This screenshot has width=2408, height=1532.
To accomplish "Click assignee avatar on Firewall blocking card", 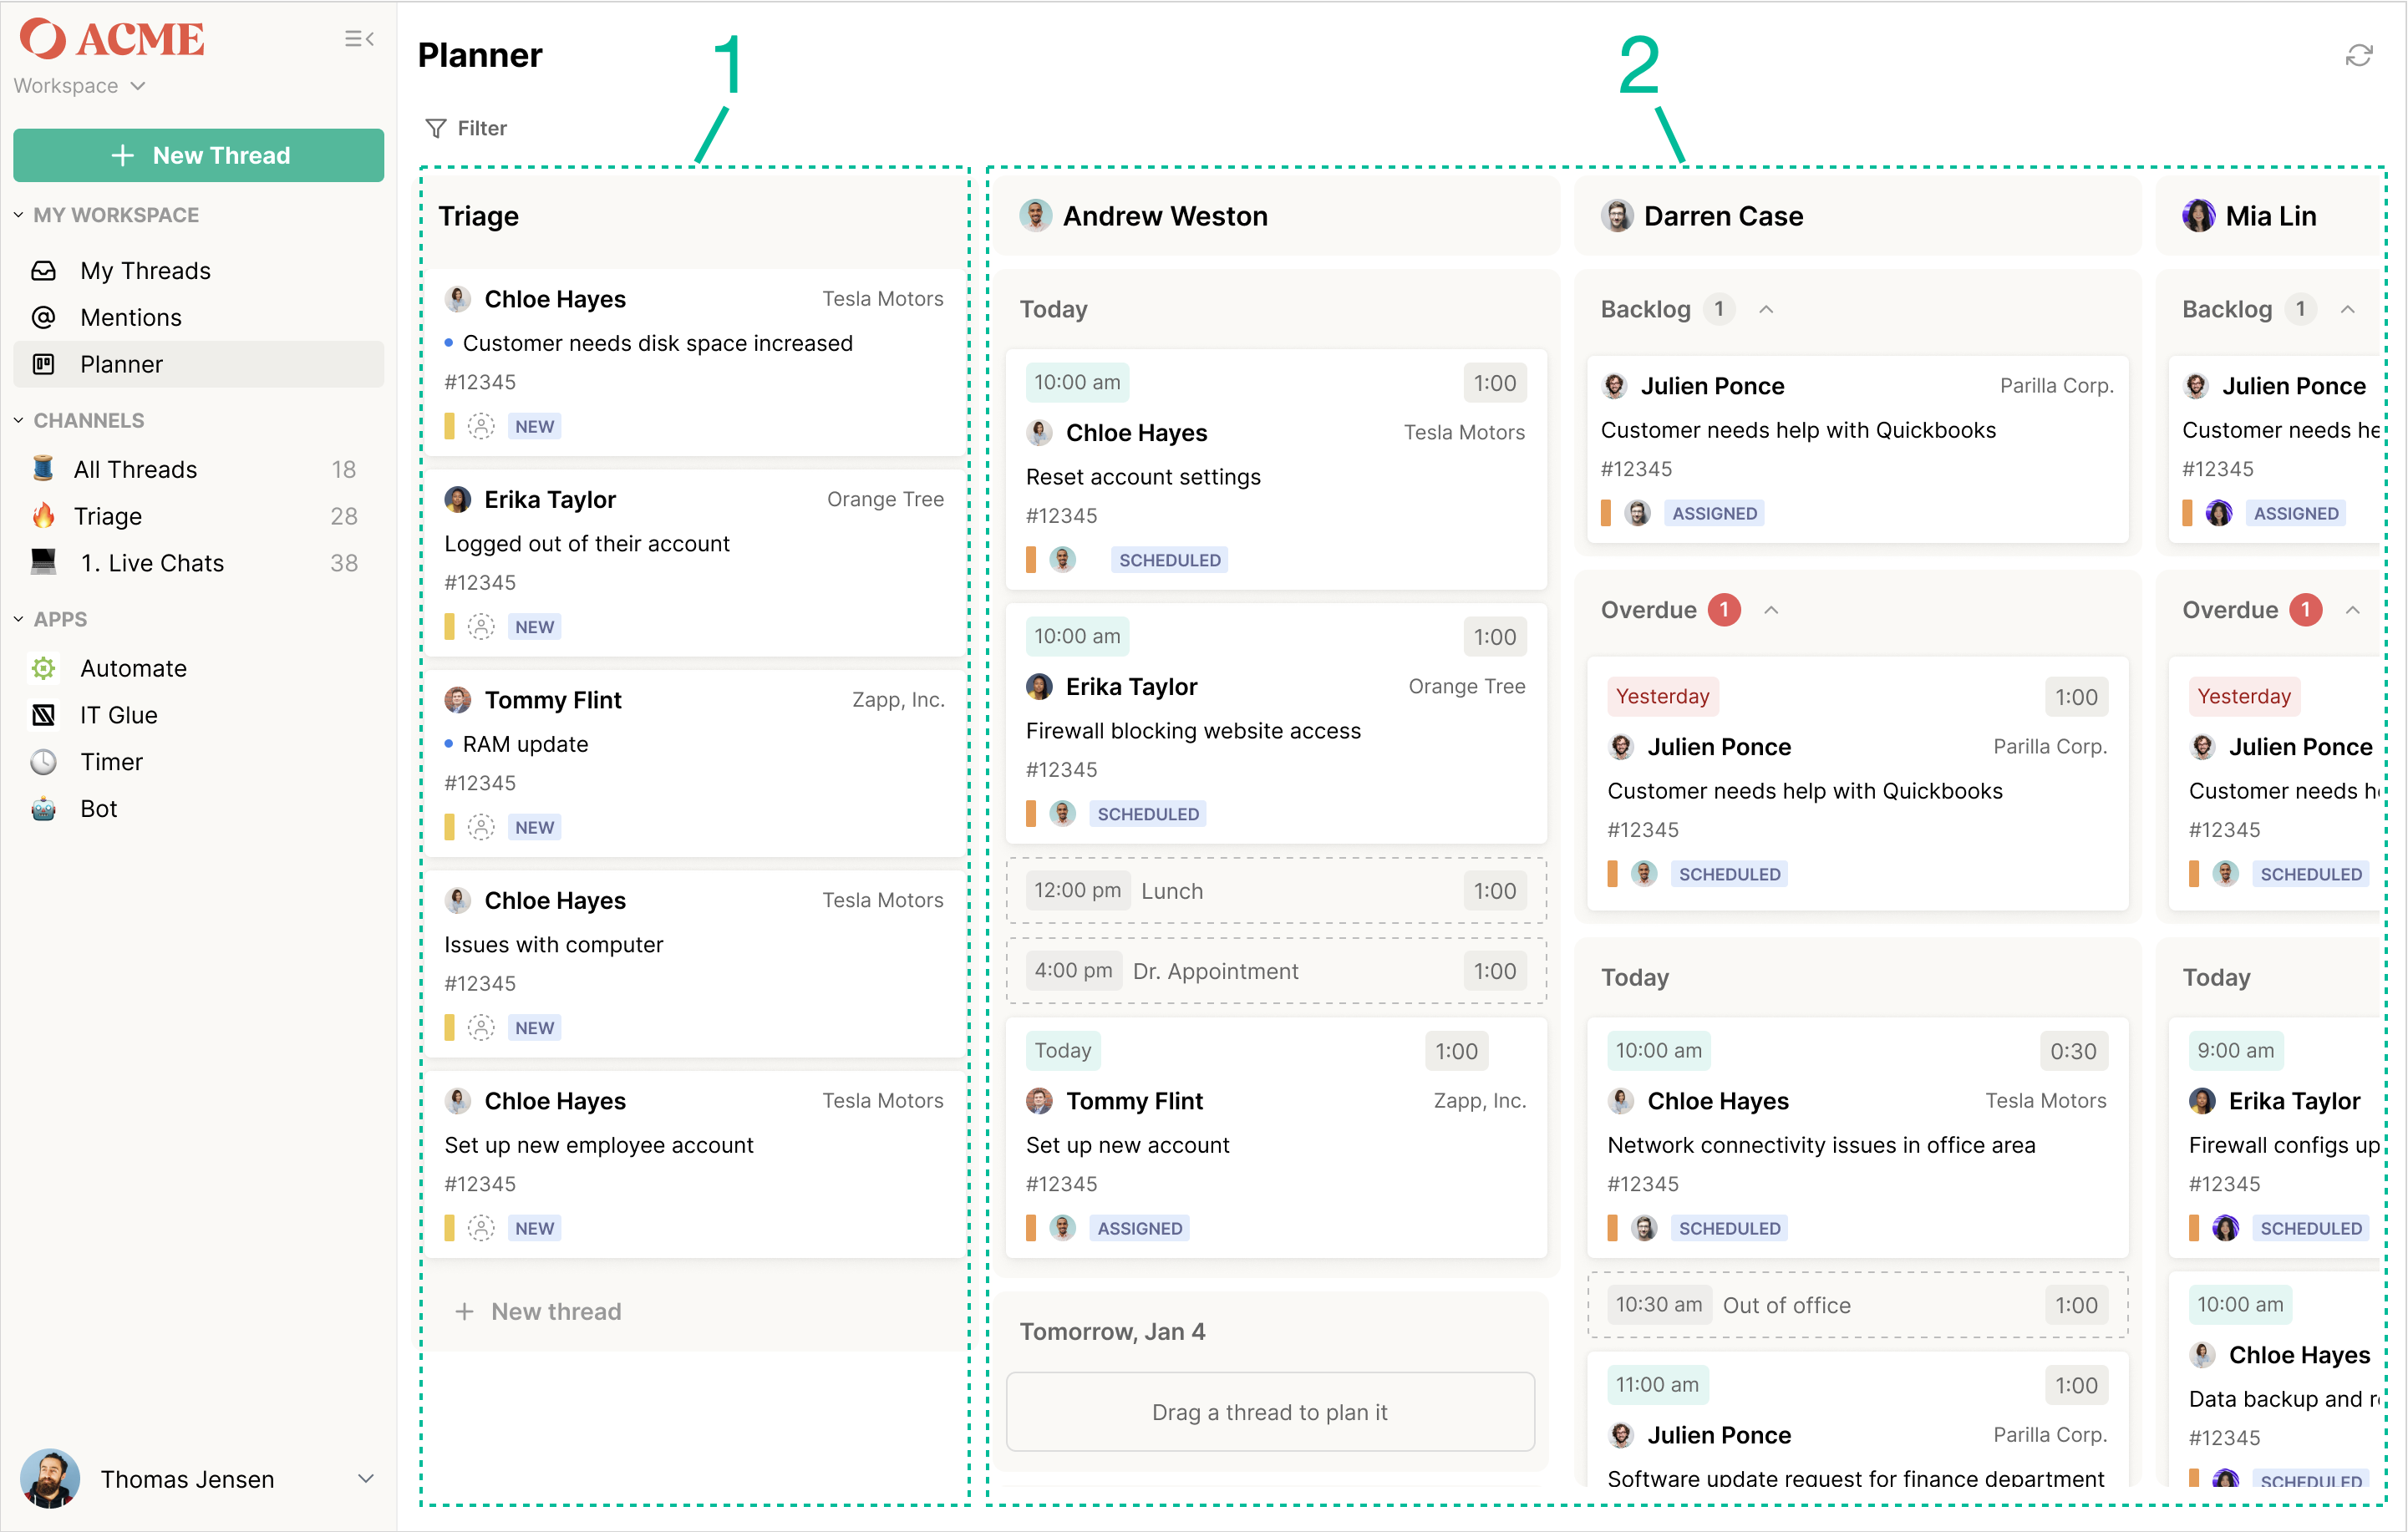I will coord(1063,814).
